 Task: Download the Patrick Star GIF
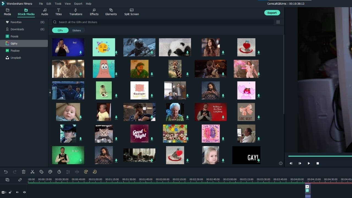[116, 74]
